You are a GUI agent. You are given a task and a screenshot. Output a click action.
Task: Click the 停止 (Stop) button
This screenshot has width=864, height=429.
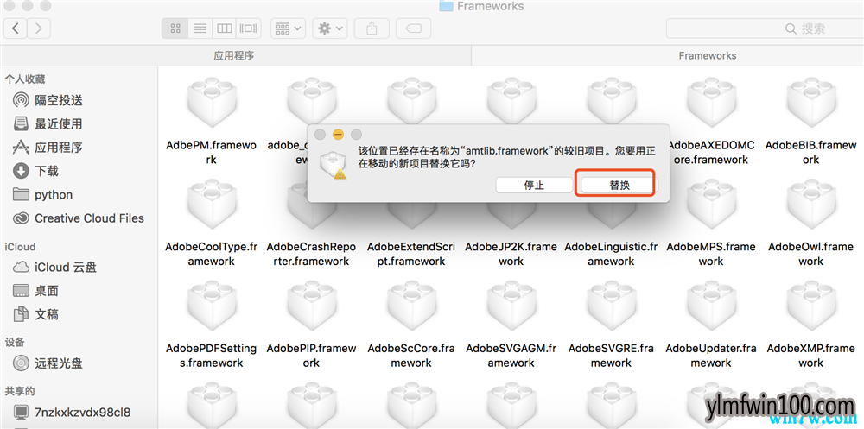tap(534, 185)
